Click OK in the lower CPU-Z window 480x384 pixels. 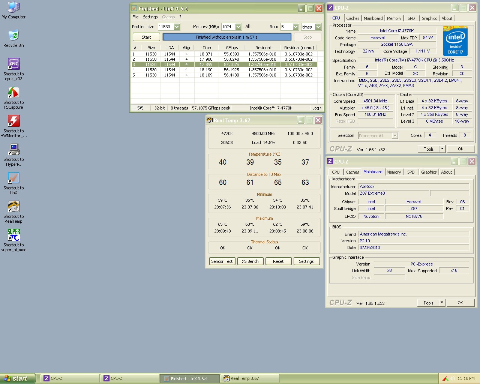tap(460, 303)
